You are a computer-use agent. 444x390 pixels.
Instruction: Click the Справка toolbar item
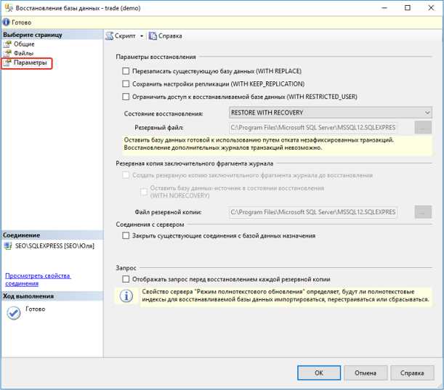166,36
